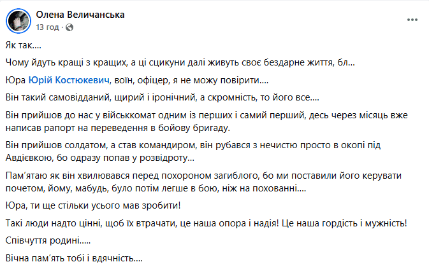Open the post options three-dots menu
This screenshot has width=429, height=269.
[x=412, y=20]
